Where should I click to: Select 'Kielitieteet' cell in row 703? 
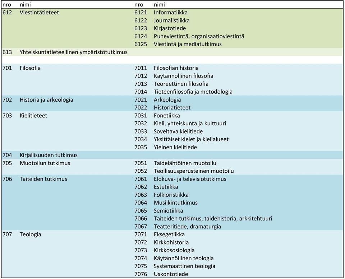click(33, 115)
